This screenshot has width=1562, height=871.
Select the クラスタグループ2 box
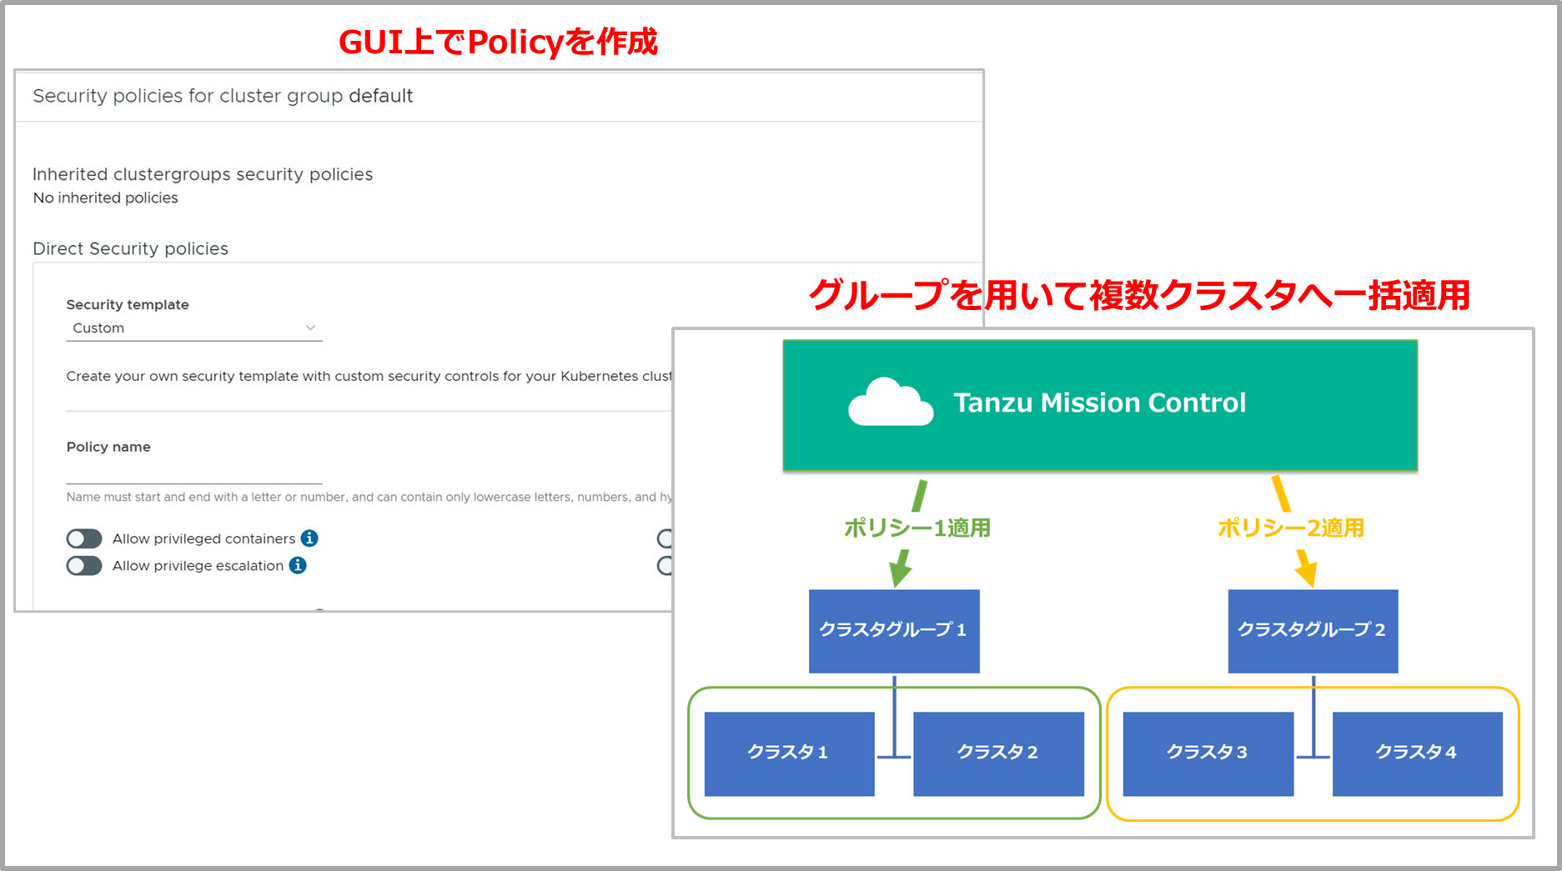pyautogui.click(x=1313, y=631)
